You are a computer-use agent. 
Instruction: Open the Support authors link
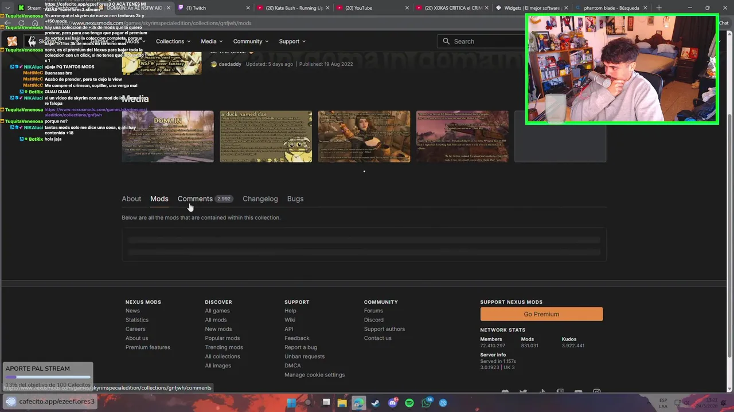[x=384, y=329]
